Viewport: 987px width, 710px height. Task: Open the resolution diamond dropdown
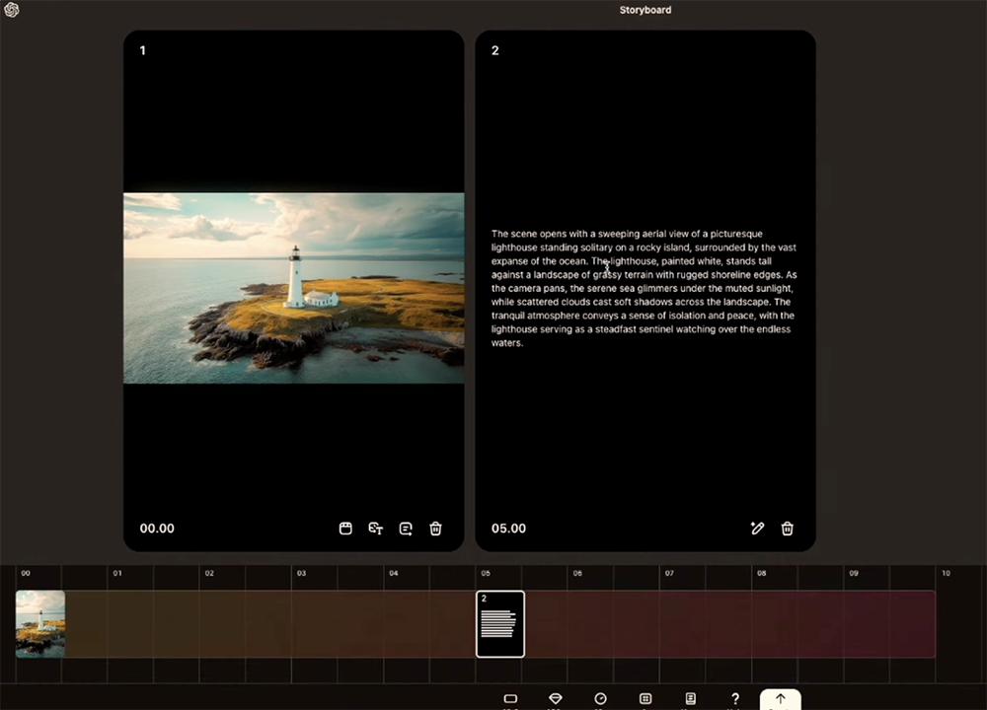[556, 698]
